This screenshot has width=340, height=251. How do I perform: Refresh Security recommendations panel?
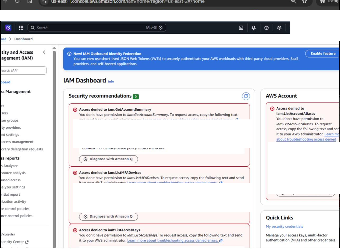(x=246, y=96)
